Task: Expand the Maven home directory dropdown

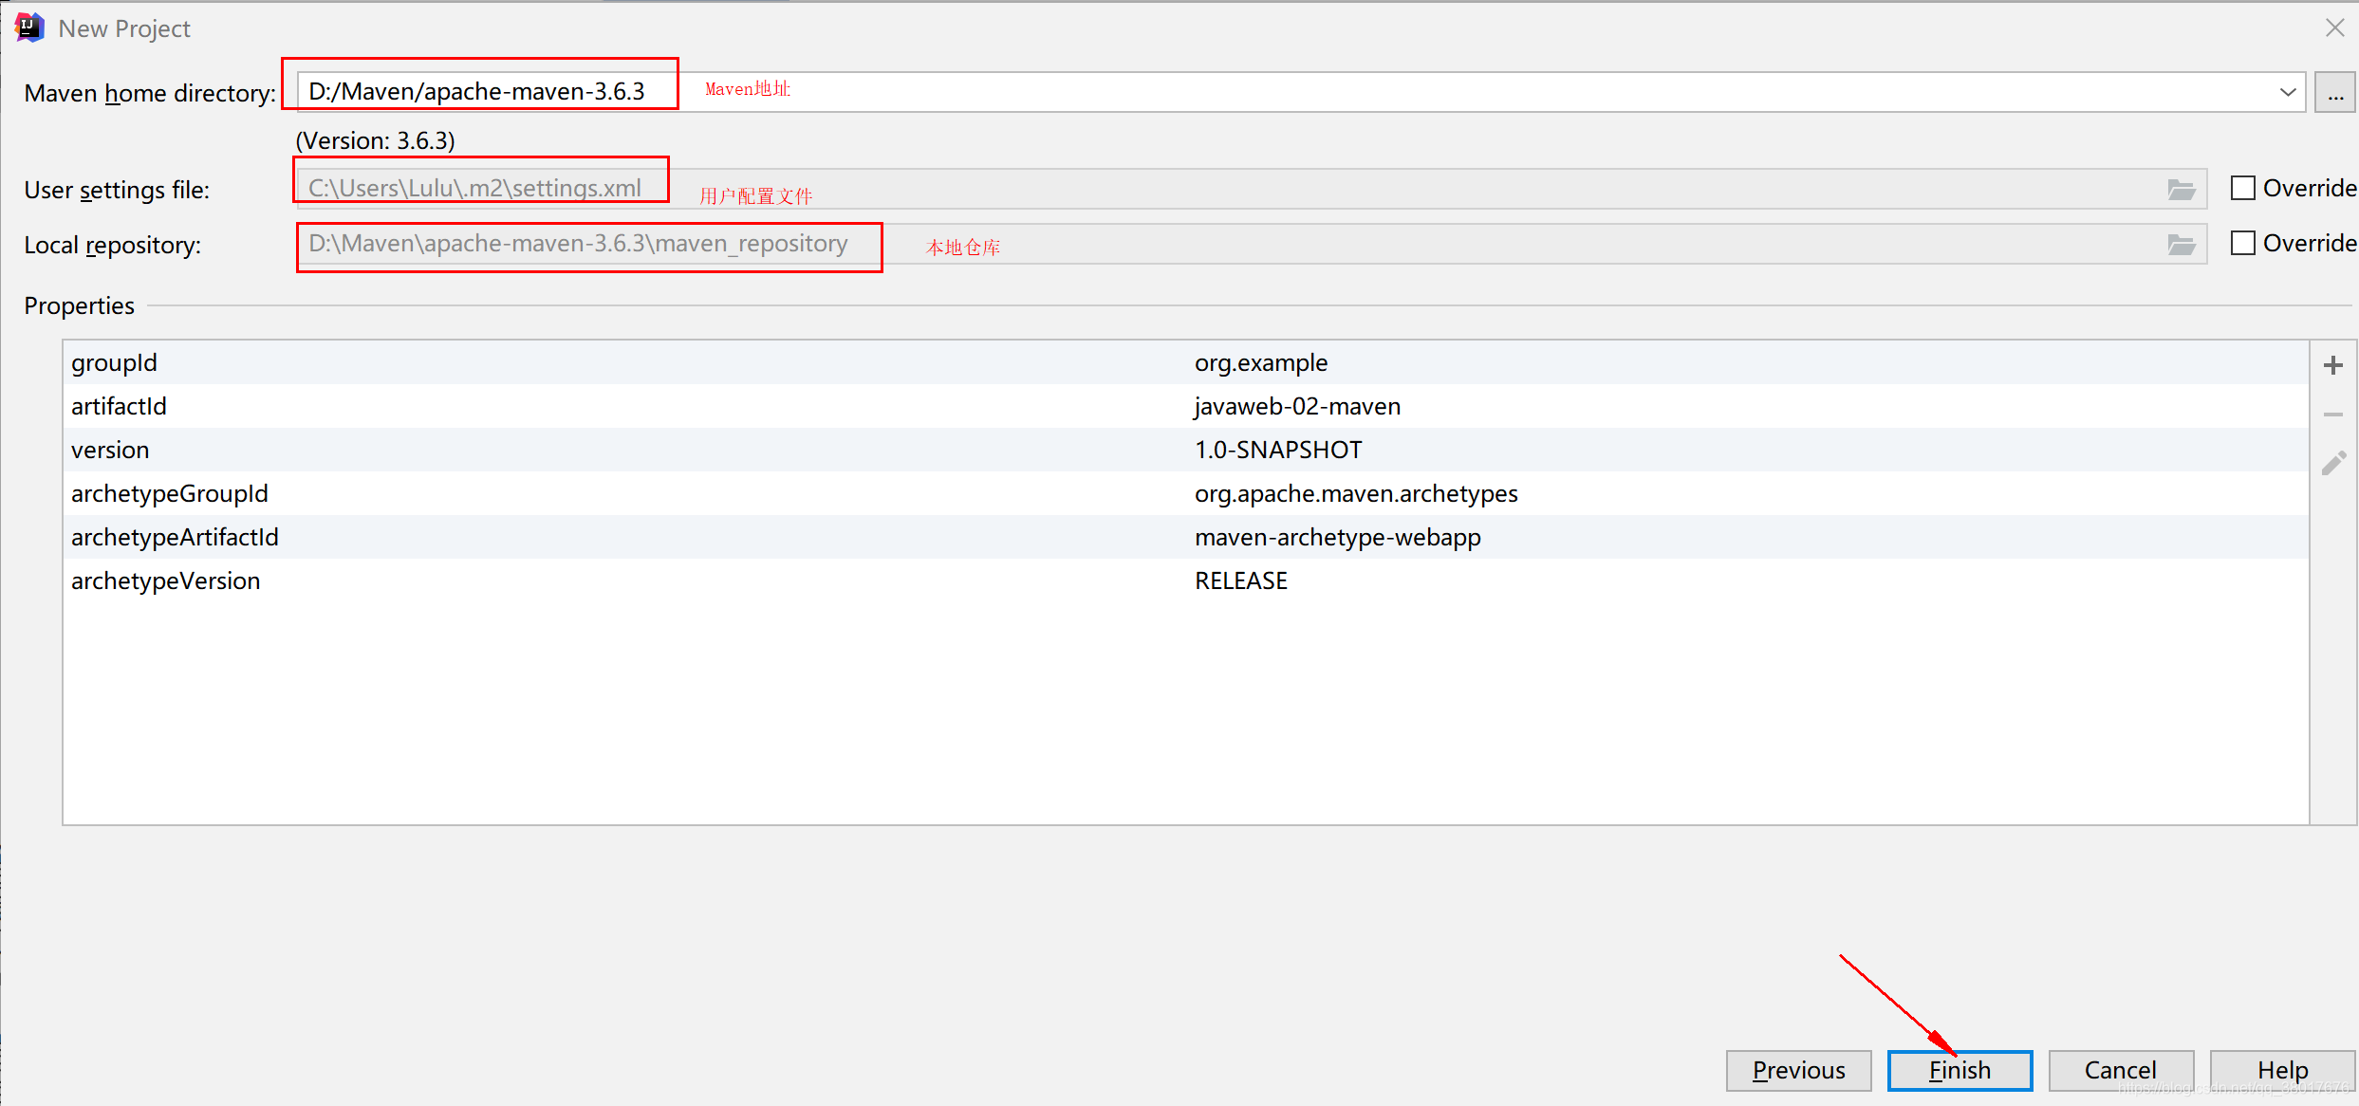Action: pyautogui.click(x=2288, y=92)
